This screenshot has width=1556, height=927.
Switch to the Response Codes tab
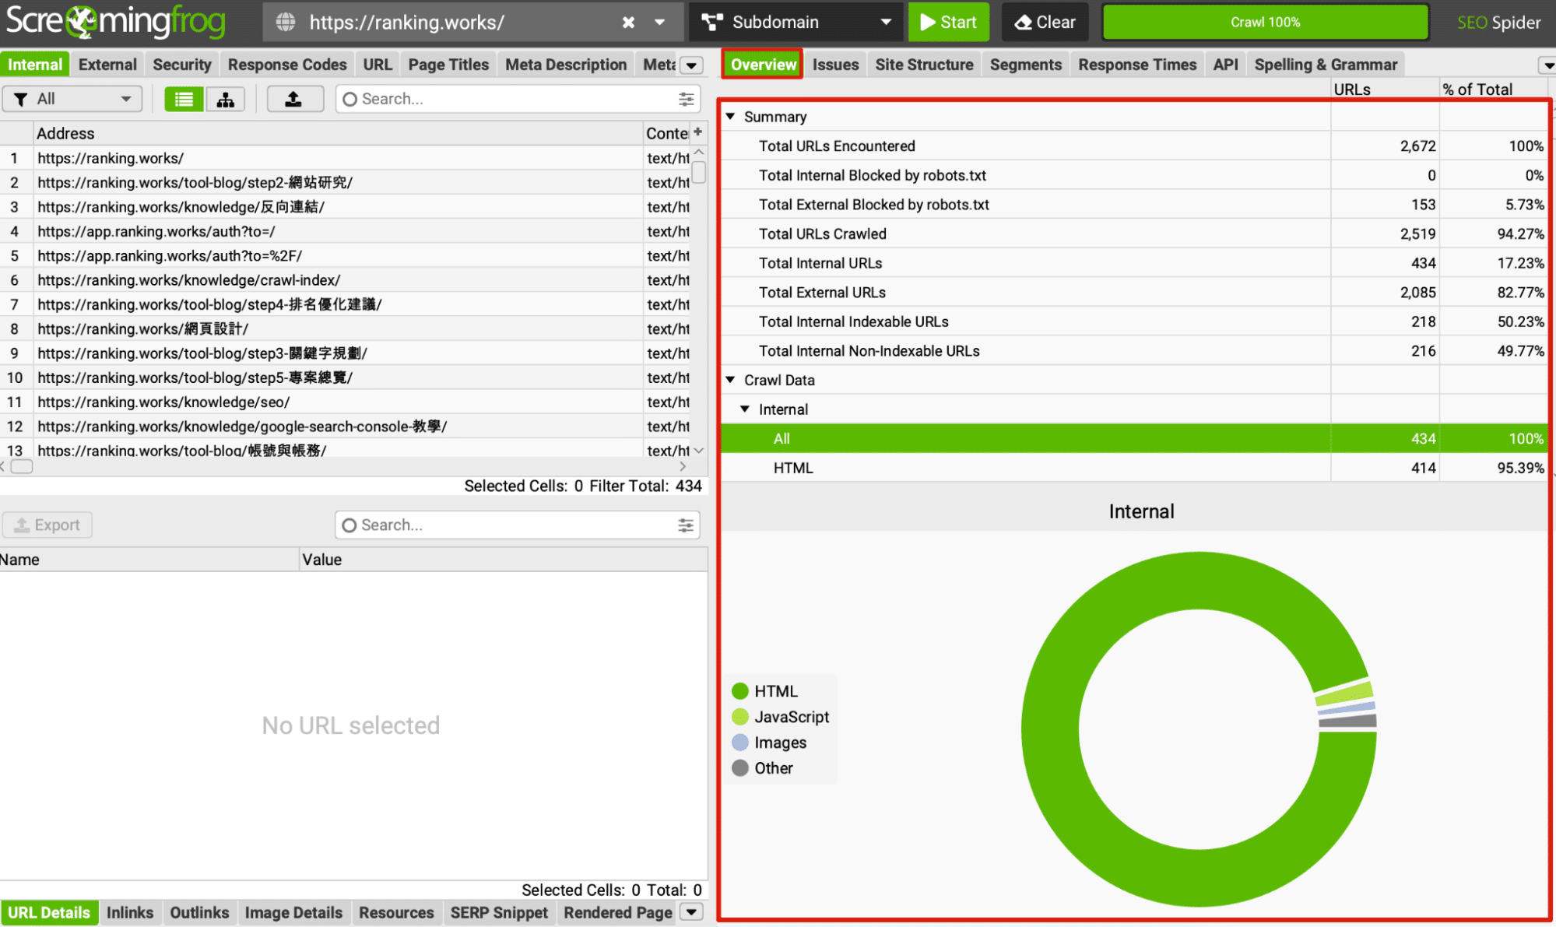click(x=286, y=65)
